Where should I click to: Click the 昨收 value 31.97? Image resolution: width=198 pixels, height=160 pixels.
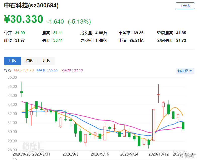point(20,40)
